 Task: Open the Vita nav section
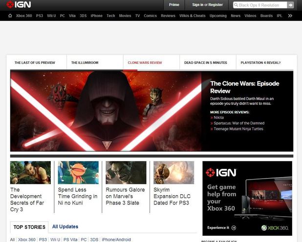coord(72,16)
